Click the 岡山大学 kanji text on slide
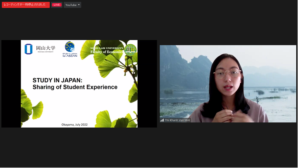The image size is (298, 168). click(x=45, y=48)
